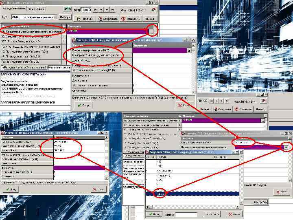Select the highlighted dark-blue row in Подполе list
Image resolution: width=293 pixels, height=220 pixels.
192,194
